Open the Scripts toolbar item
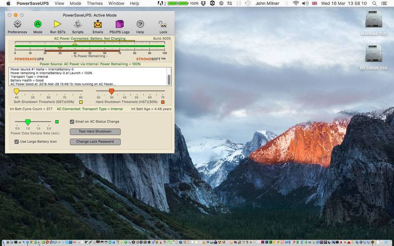This screenshot has width=394, height=246. (78, 24)
